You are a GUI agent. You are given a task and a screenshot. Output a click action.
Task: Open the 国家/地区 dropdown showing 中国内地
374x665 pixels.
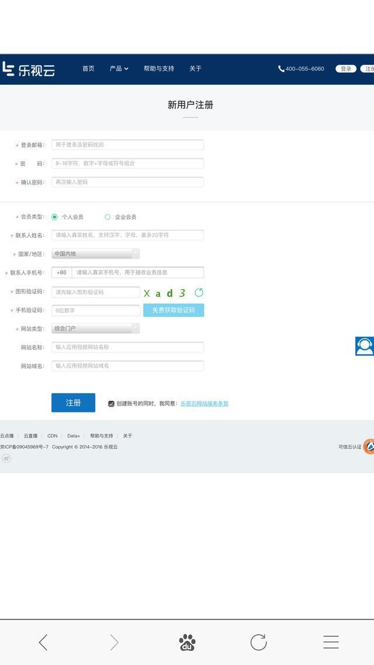click(x=95, y=254)
